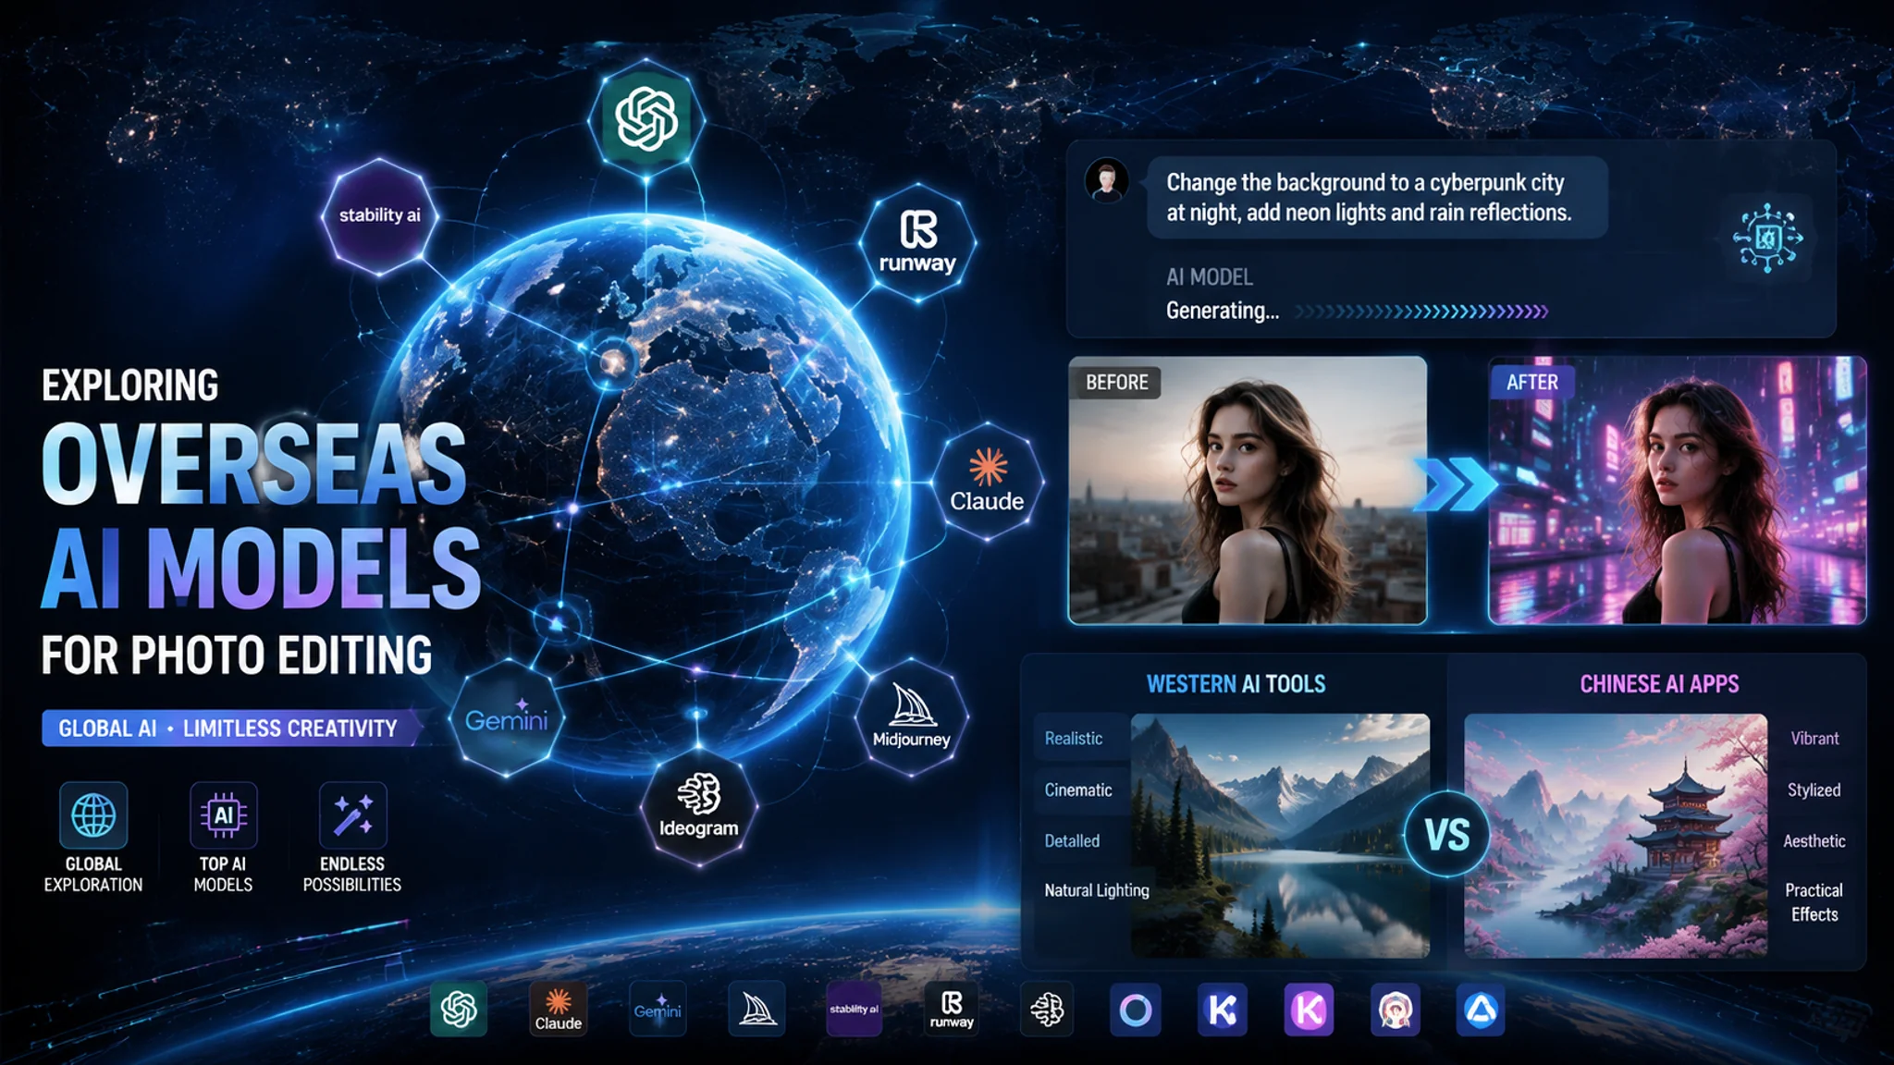The image size is (1894, 1065).
Task: Click the Generating progress chevron bar
Action: tap(1421, 312)
